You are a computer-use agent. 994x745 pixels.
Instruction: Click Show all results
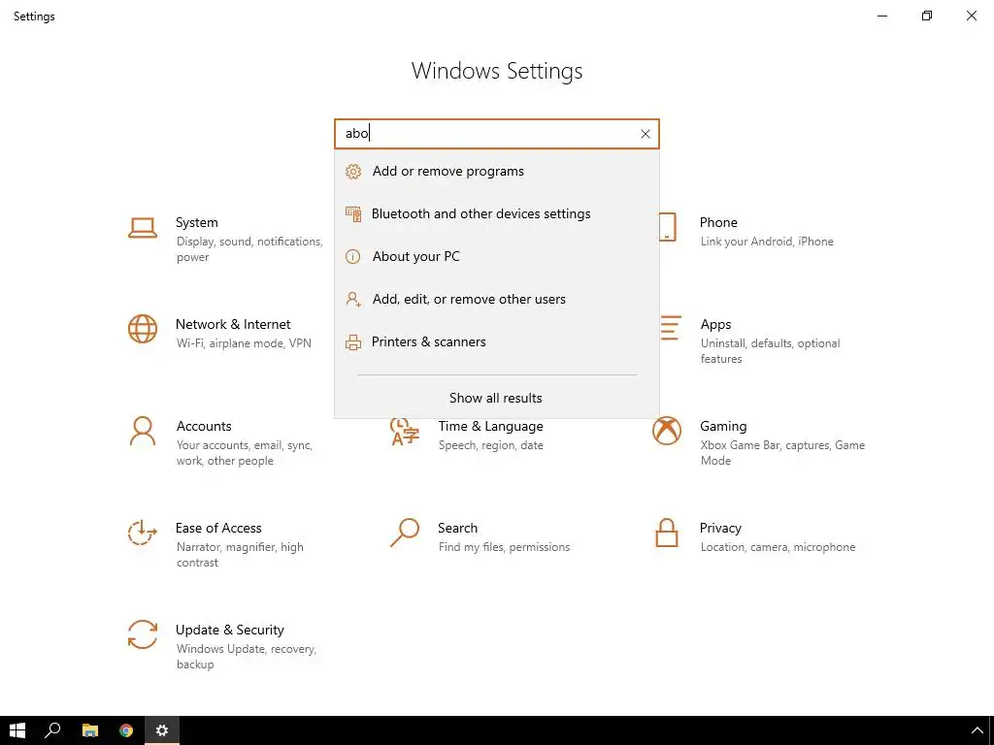(x=496, y=398)
